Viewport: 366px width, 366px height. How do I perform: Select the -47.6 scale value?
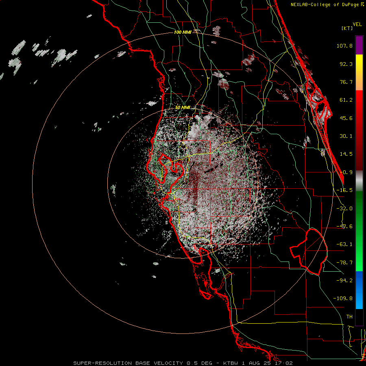pyautogui.click(x=344, y=227)
